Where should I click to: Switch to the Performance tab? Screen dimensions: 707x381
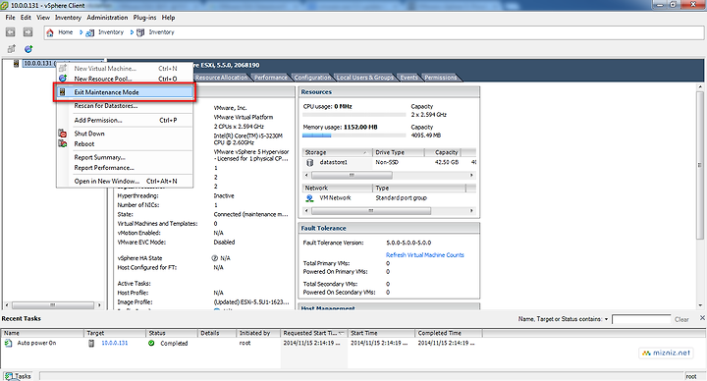point(271,78)
